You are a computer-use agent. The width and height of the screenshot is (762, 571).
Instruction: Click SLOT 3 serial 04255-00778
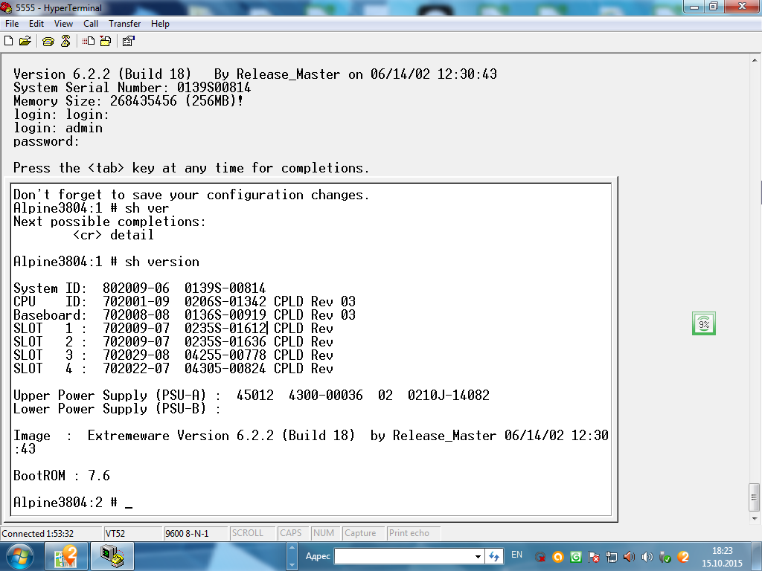[225, 355]
